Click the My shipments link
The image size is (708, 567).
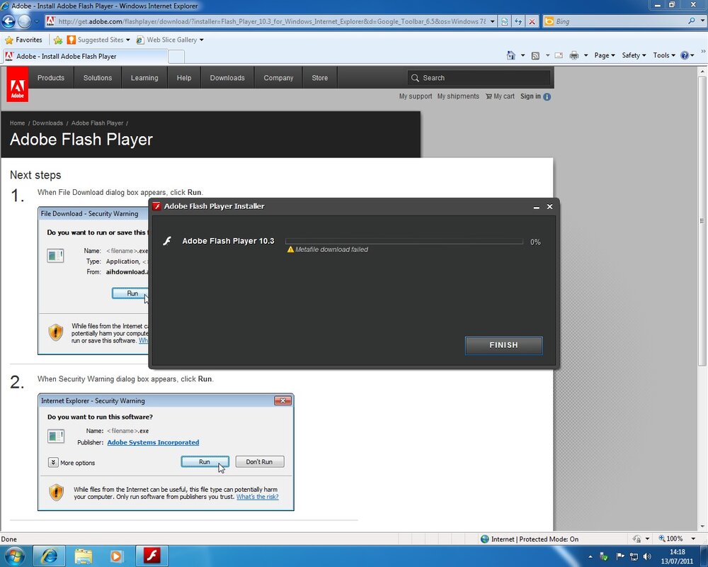pyautogui.click(x=458, y=96)
